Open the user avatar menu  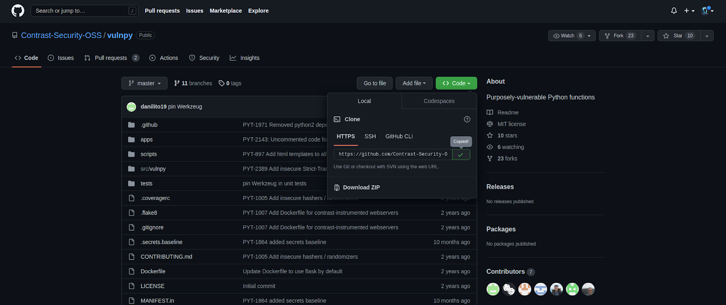click(707, 10)
